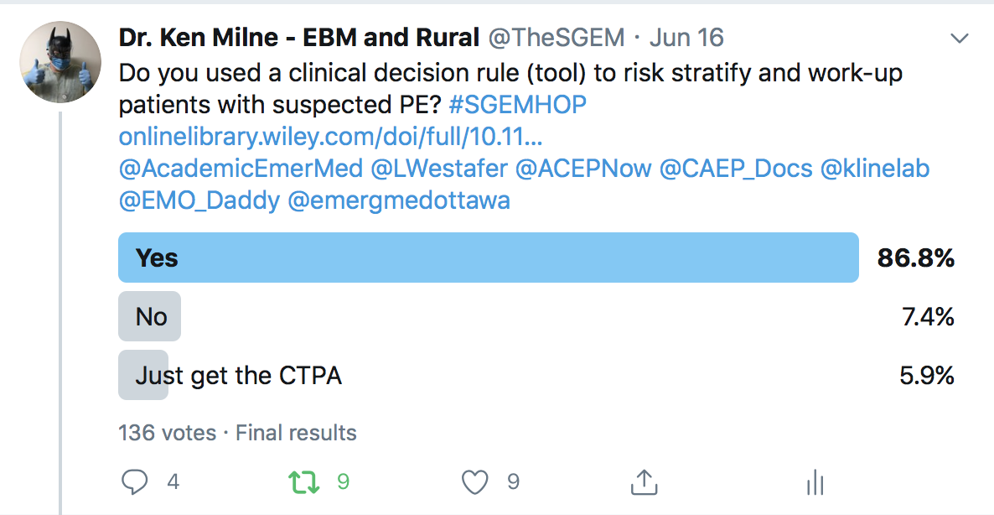The height and width of the screenshot is (515, 994).
Task: Click the @EMO_Daddy mention
Action: point(199,200)
